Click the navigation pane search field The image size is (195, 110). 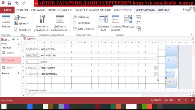coord(9,44)
